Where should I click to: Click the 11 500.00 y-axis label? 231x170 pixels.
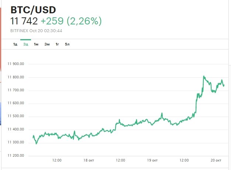tap(15, 116)
